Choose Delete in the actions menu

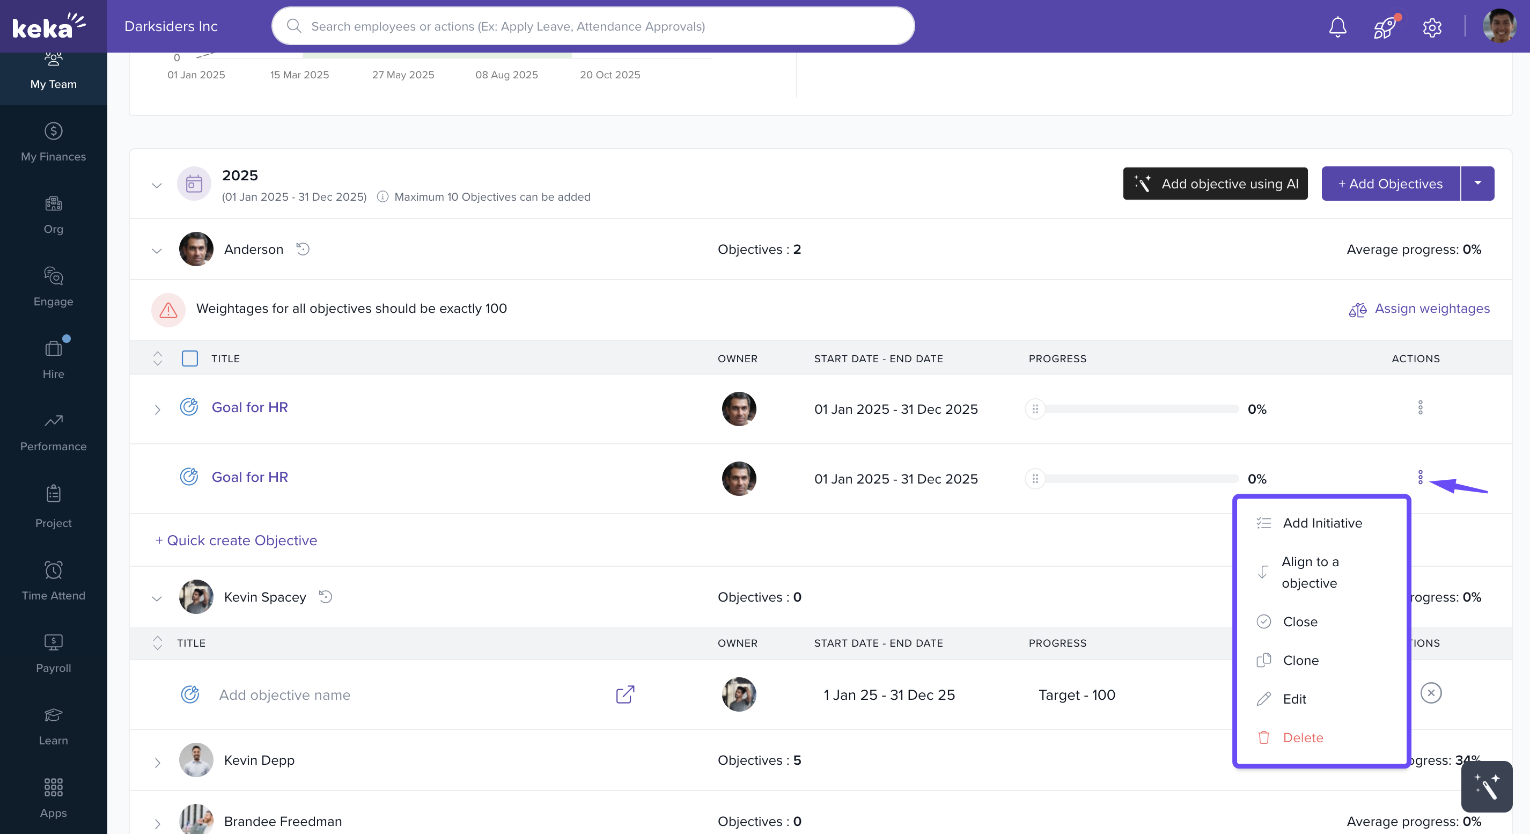(x=1303, y=737)
